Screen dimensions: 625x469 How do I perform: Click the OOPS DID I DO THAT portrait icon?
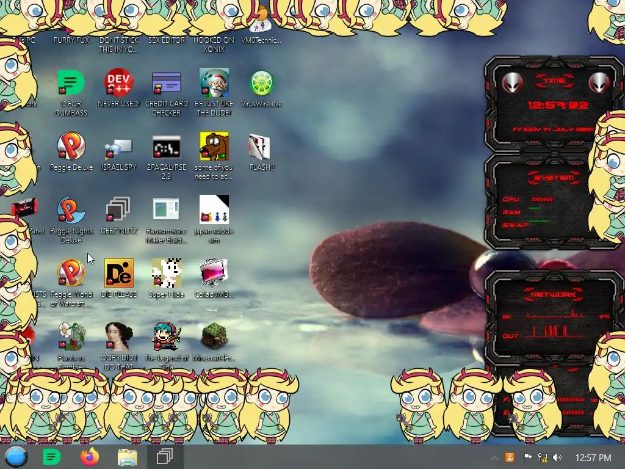[x=118, y=336]
